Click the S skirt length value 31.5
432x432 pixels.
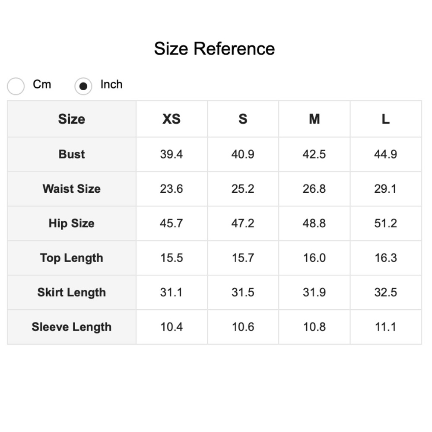(243, 292)
